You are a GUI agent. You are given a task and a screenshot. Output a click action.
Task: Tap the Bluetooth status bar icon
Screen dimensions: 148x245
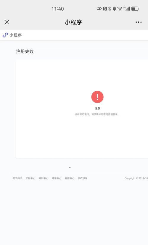110,9
